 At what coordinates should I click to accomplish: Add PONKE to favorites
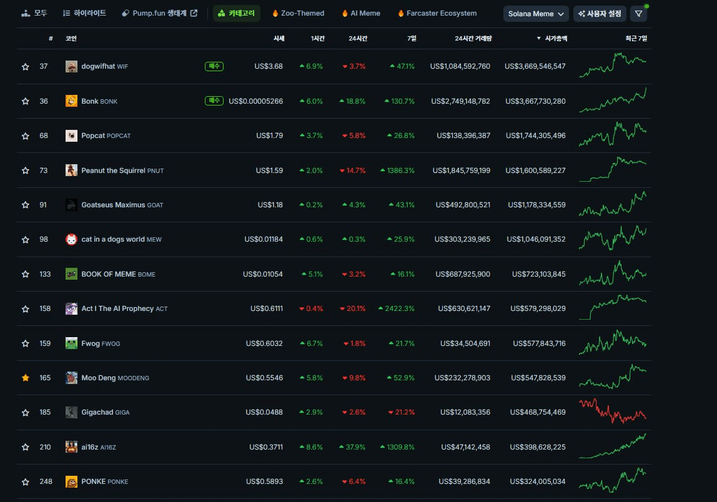26,482
